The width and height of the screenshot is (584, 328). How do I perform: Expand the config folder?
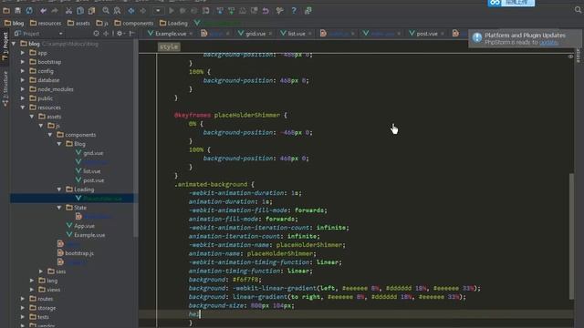(23, 71)
